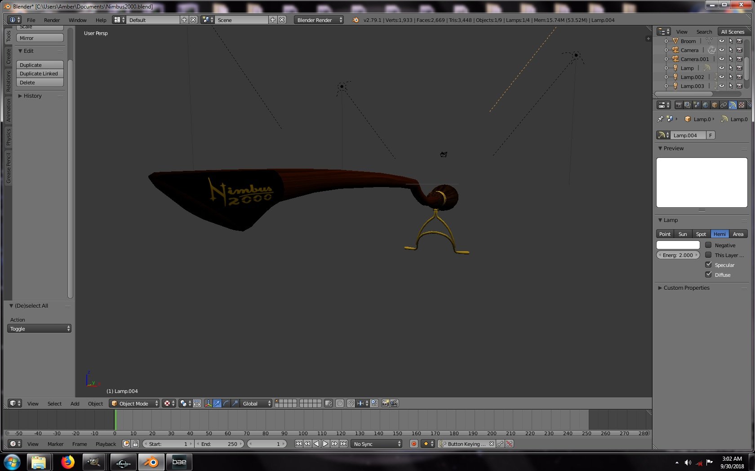Jump to the last frame
The width and height of the screenshot is (755, 471).
[x=343, y=444]
